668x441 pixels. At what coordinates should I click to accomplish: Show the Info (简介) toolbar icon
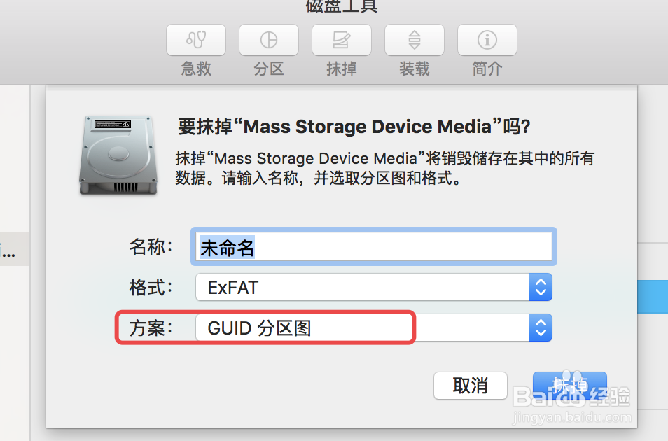click(487, 40)
